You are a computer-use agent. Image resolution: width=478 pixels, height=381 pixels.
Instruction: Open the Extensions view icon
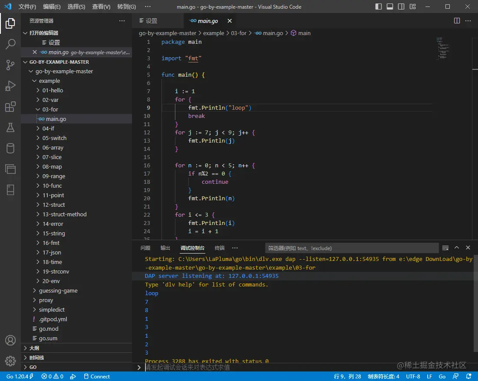(10, 107)
